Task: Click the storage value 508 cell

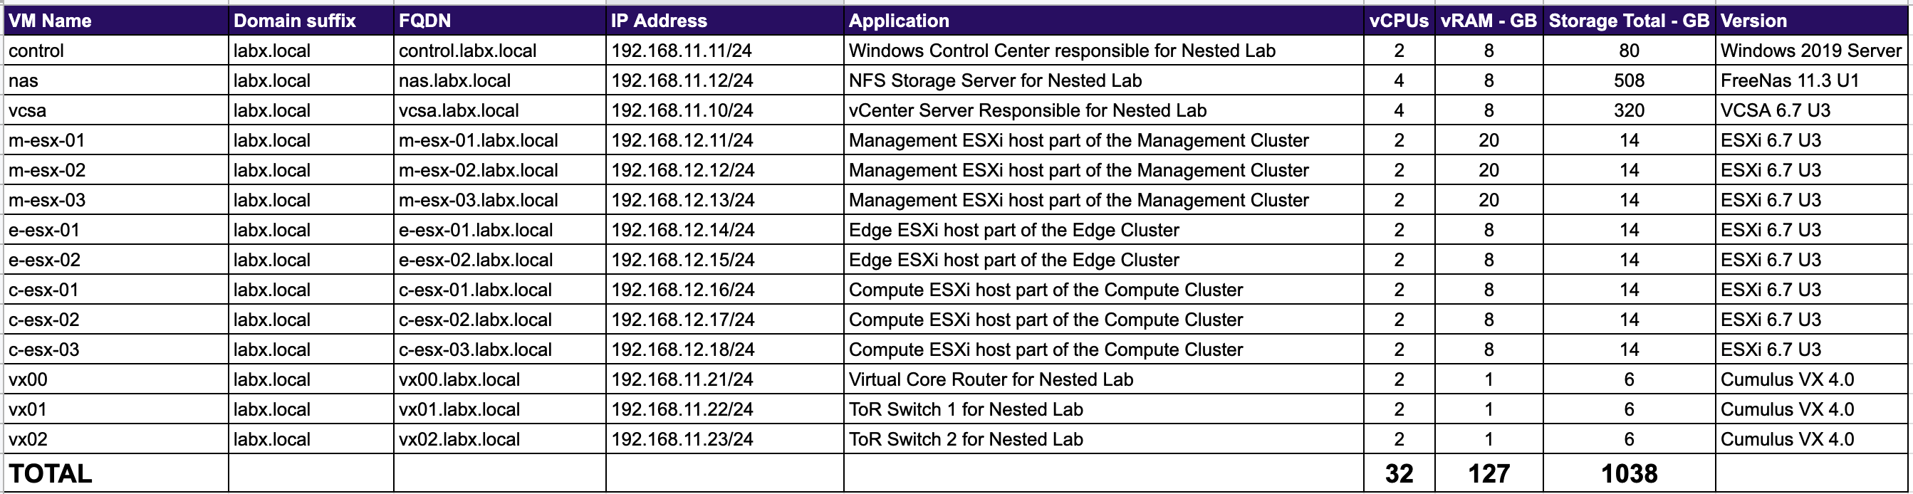Action: coord(1629,81)
